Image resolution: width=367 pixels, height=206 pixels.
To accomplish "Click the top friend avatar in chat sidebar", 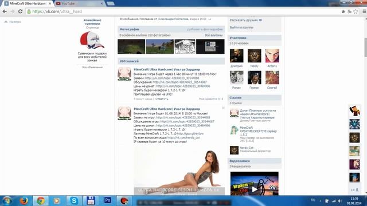I will [x=354, y=110].
